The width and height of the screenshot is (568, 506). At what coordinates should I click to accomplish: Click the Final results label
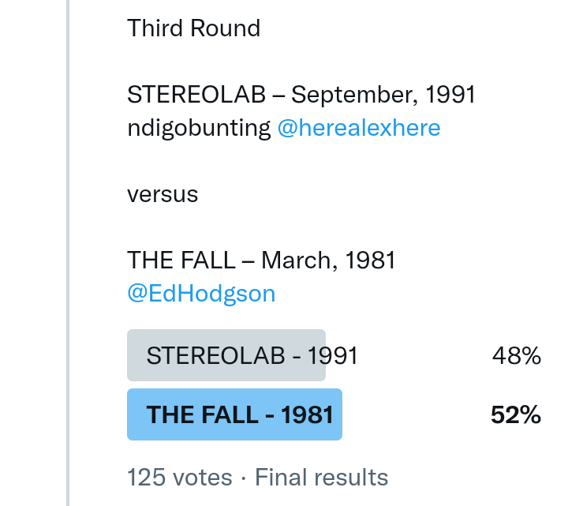[x=321, y=478]
